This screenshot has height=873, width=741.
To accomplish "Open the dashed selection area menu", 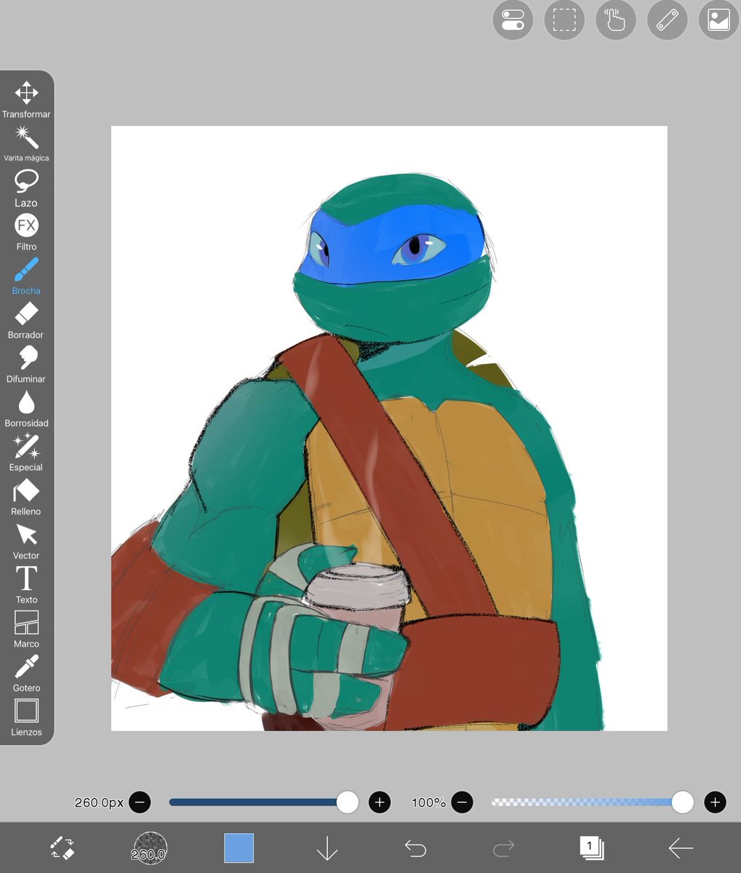I will point(564,20).
